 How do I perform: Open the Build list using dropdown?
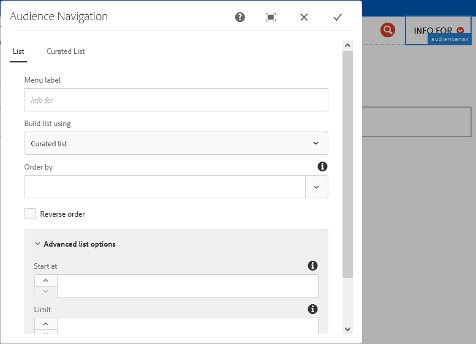(x=176, y=143)
